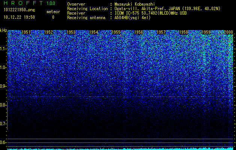Click time marker 1952
This screenshot has height=150, width=236.
[49, 32]
